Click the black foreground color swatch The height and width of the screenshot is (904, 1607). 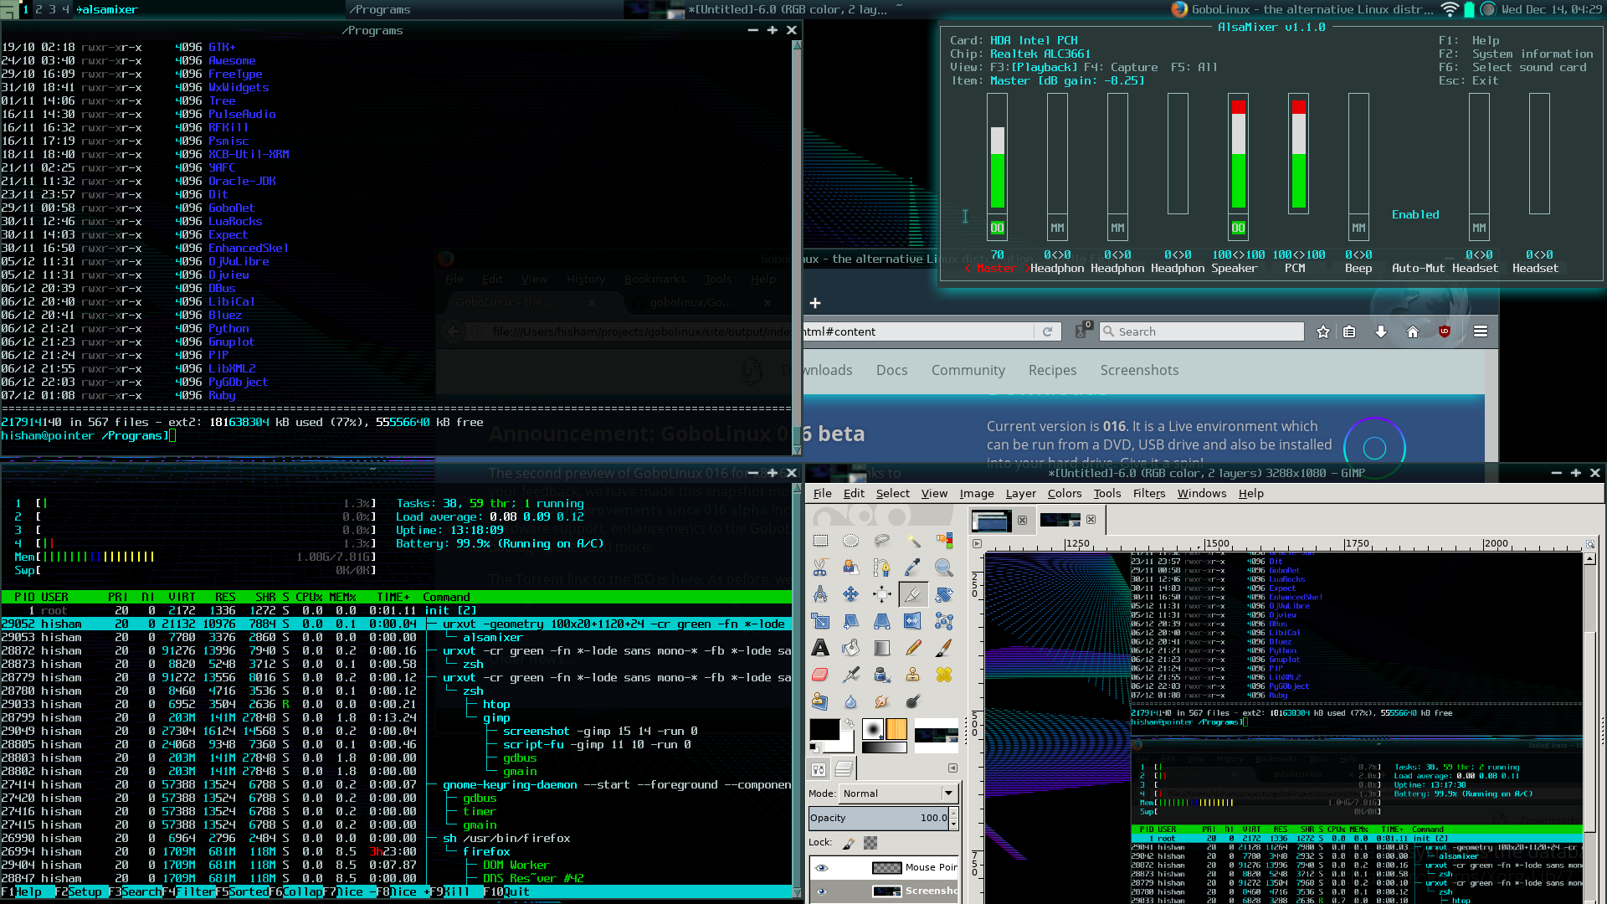(x=824, y=729)
